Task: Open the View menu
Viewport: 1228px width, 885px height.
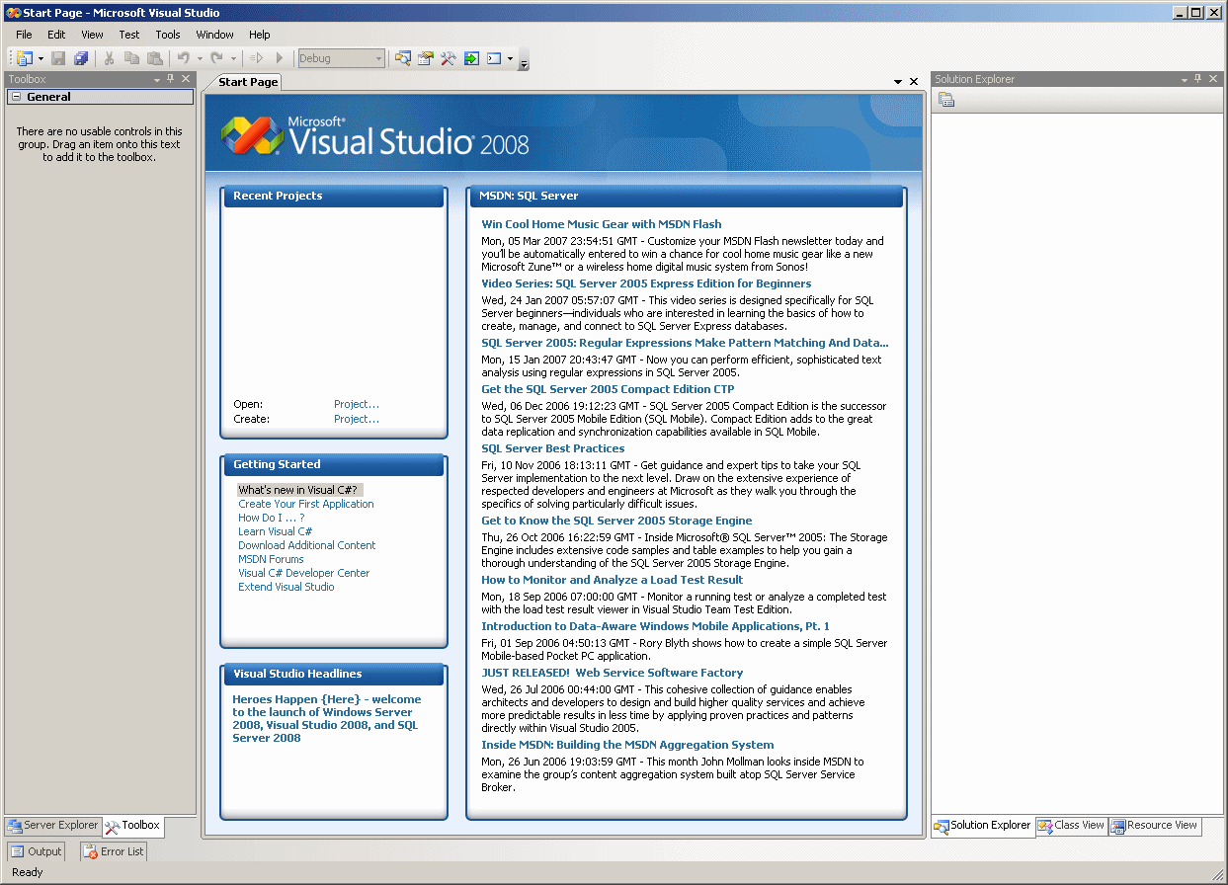Action: tap(92, 35)
